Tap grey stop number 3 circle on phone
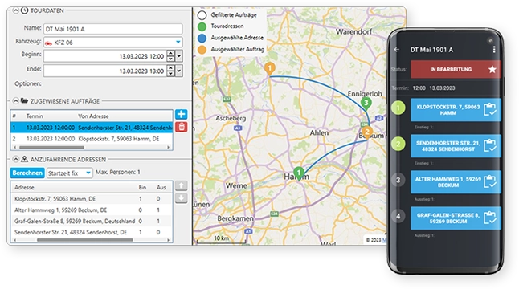This screenshot has height=289, width=519. [x=398, y=180]
